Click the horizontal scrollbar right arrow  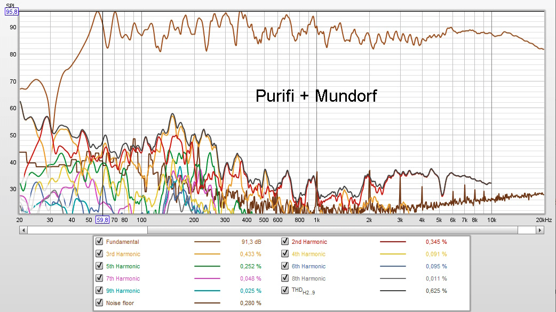click(x=539, y=231)
